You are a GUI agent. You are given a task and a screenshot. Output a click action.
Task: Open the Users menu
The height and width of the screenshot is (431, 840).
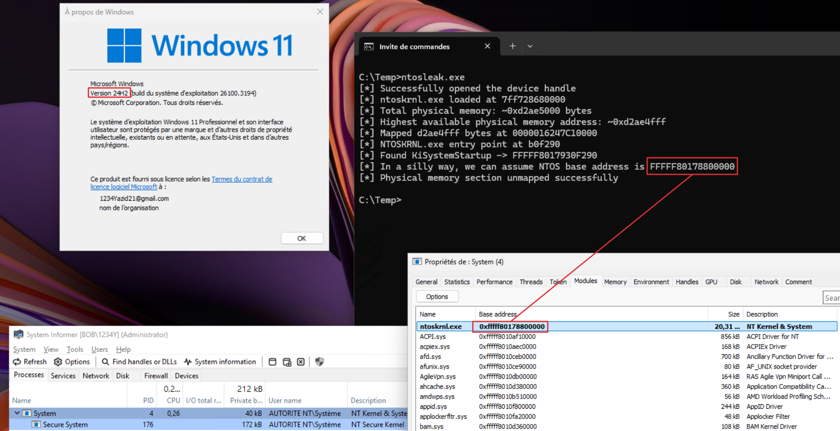pyautogui.click(x=99, y=349)
